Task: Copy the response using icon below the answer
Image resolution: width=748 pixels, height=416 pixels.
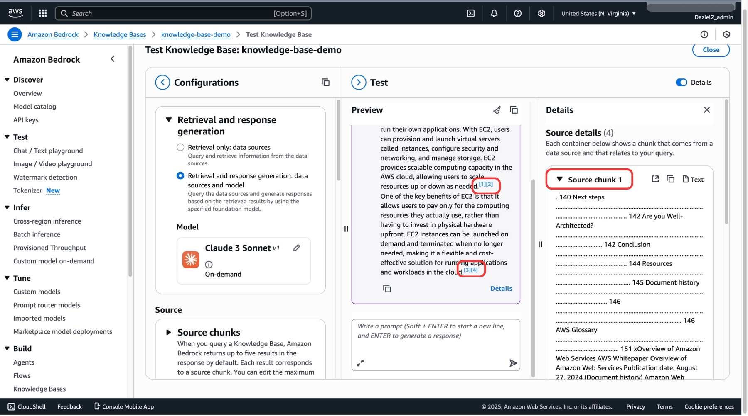Action: tap(386, 289)
